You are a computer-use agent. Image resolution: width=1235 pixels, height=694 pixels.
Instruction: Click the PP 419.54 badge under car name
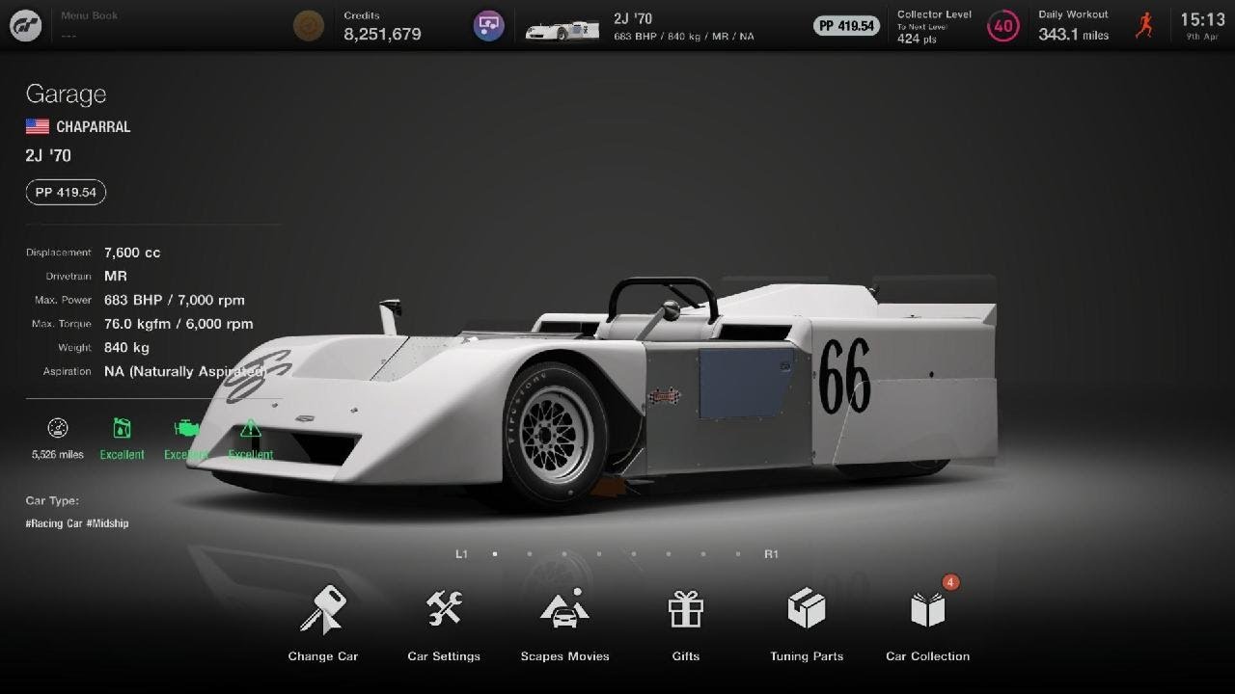click(x=66, y=193)
